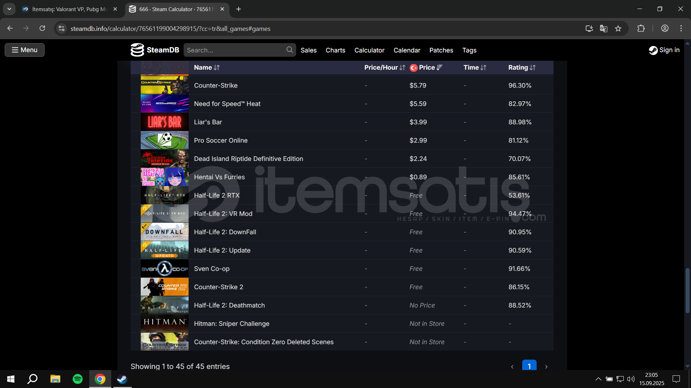The height and width of the screenshot is (388, 691).
Task: Show hidden system tray icons
Action: click(598, 379)
